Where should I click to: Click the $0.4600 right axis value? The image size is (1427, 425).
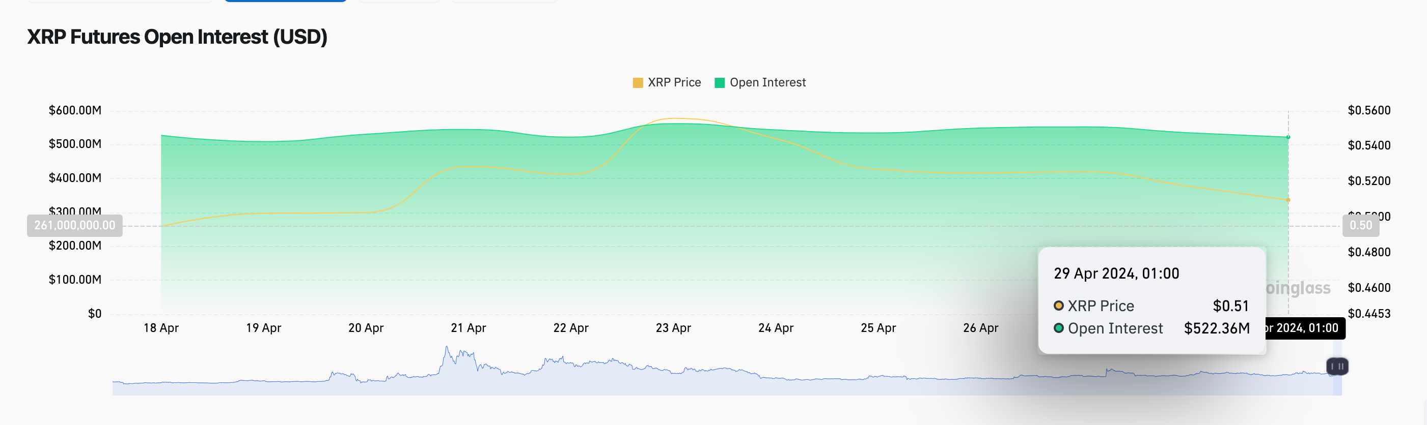pyautogui.click(x=1369, y=287)
